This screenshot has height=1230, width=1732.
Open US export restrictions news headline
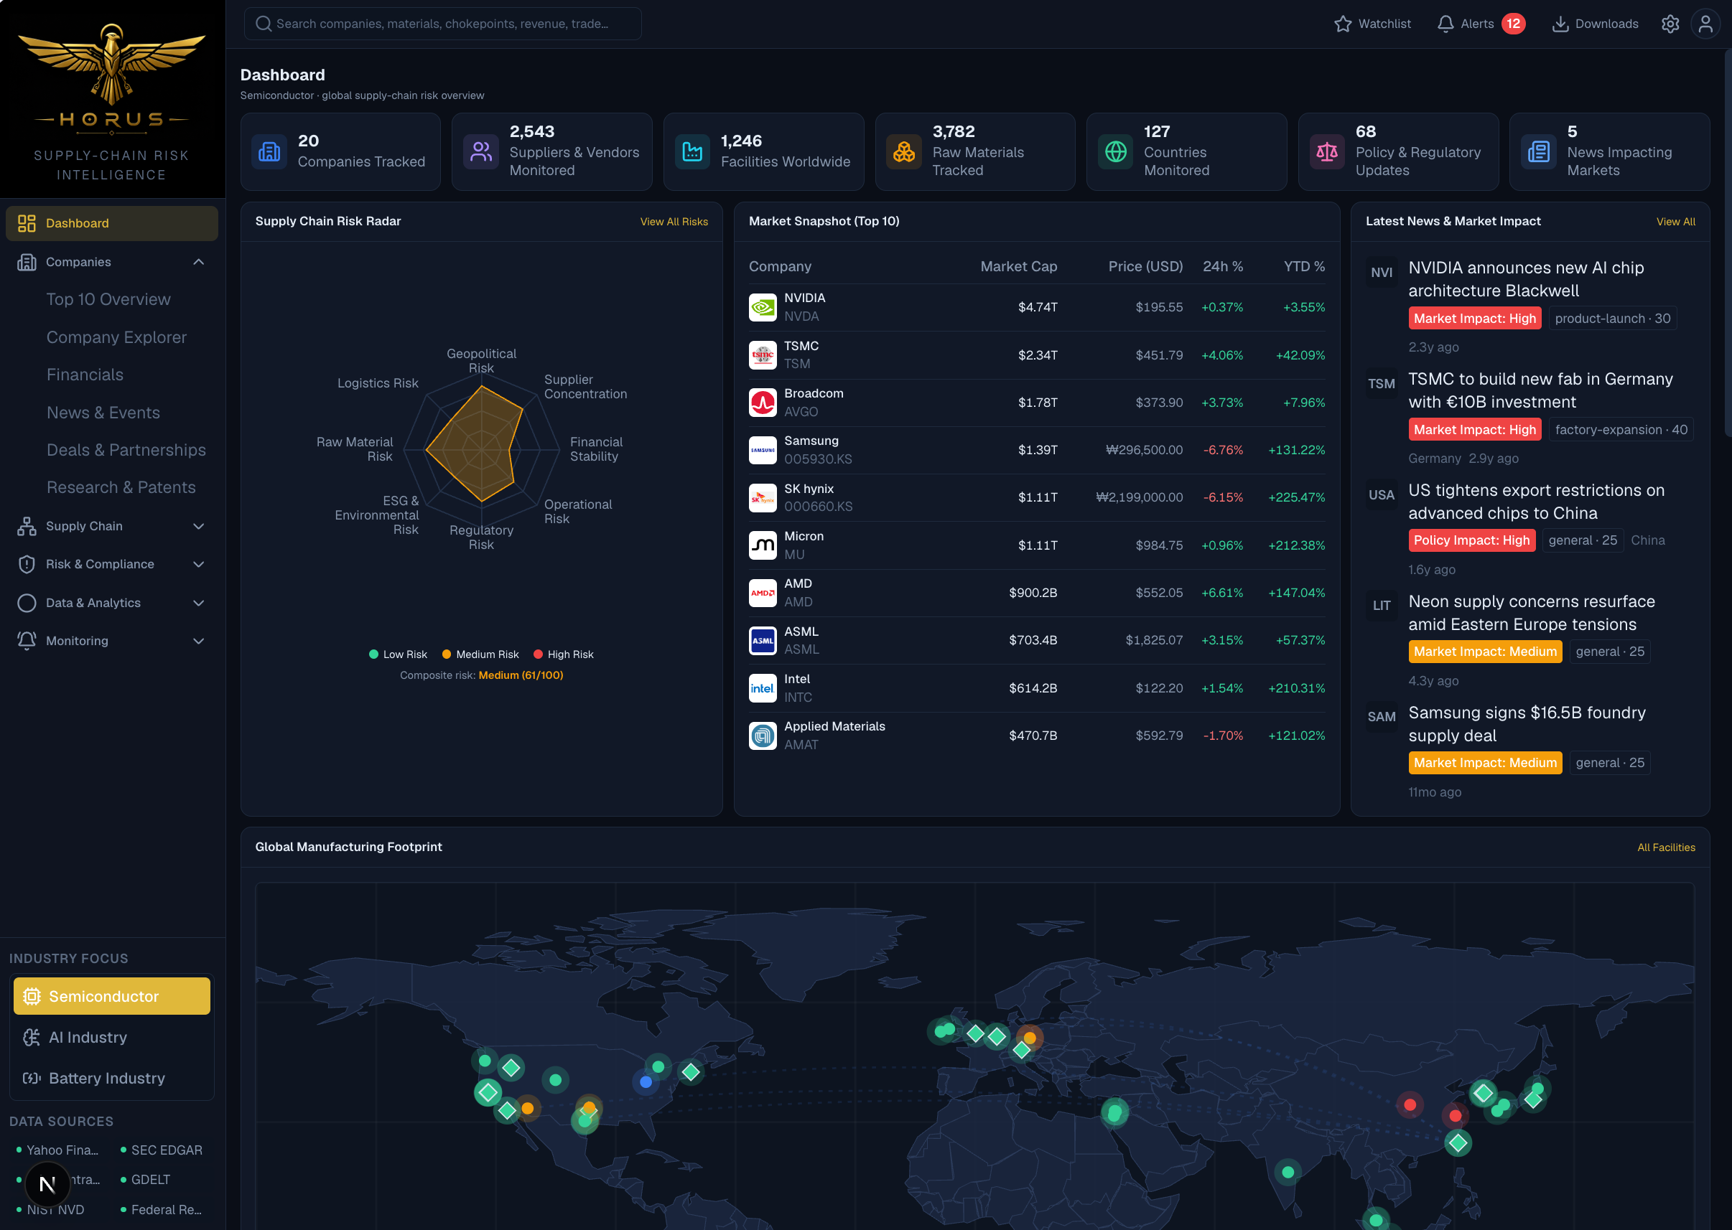(x=1537, y=502)
